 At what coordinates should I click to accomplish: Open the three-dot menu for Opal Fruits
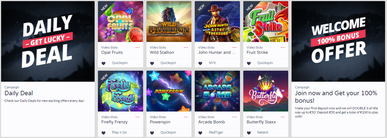tap(137, 47)
